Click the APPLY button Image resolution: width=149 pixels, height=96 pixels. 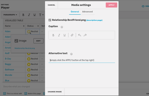111,5
